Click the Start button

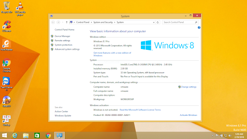click(4, 136)
